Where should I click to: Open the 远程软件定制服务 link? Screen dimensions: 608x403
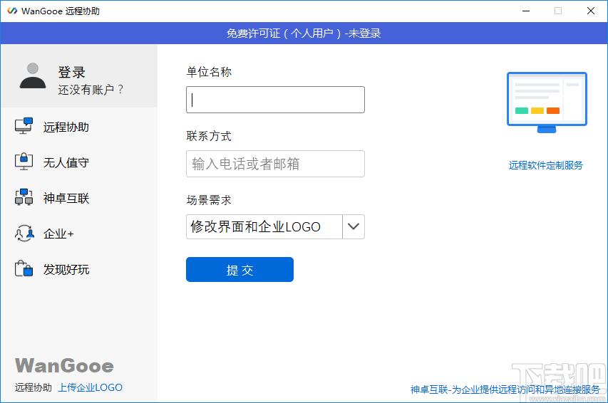point(545,165)
